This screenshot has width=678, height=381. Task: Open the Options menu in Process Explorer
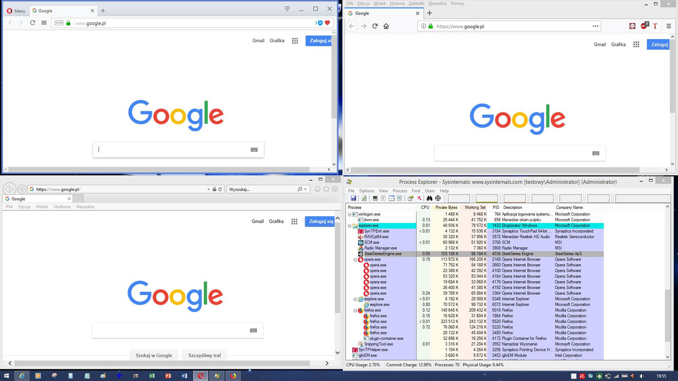click(367, 190)
